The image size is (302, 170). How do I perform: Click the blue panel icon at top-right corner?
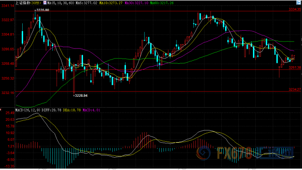tap(298, 3)
